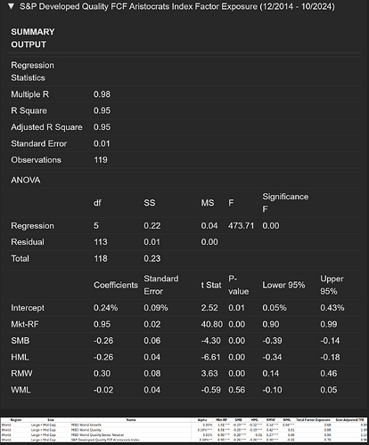Select the Residual df value 113
The width and height of the screenshot is (369, 445).
coord(101,242)
